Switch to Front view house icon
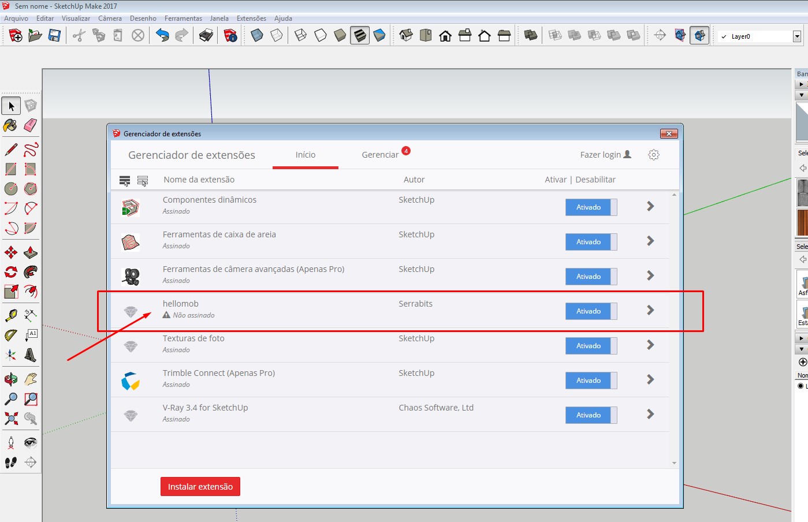This screenshot has width=808, height=522. 445,36
